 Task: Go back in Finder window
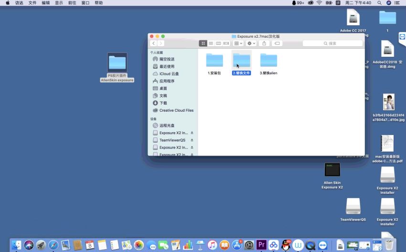click(153, 43)
